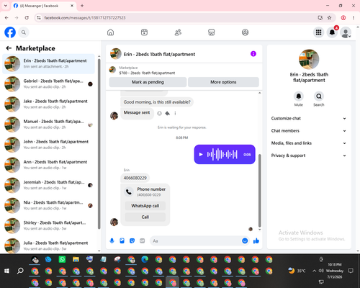The height and width of the screenshot is (288, 360).
Task: Click the audio clip waveform
Action: tap(222, 154)
